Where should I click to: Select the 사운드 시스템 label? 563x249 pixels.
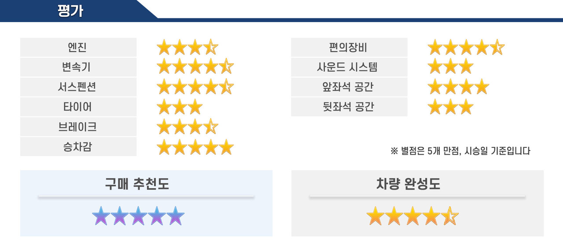pos(349,67)
